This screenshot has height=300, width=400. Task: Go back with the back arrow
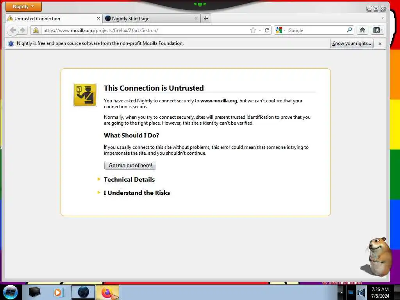click(12, 30)
